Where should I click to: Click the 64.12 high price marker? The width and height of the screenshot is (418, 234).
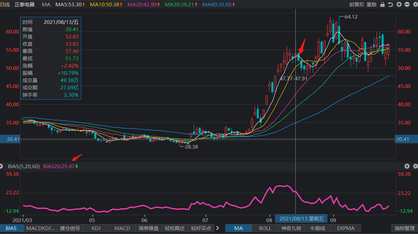pyautogui.click(x=349, y=17)
